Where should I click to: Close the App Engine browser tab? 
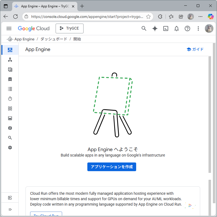[x=73, y=6]
